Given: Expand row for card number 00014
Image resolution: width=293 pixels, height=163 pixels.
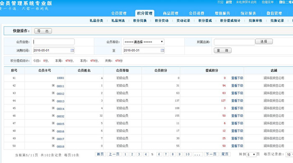Looking at the screenshot, I should click(53, 108).
